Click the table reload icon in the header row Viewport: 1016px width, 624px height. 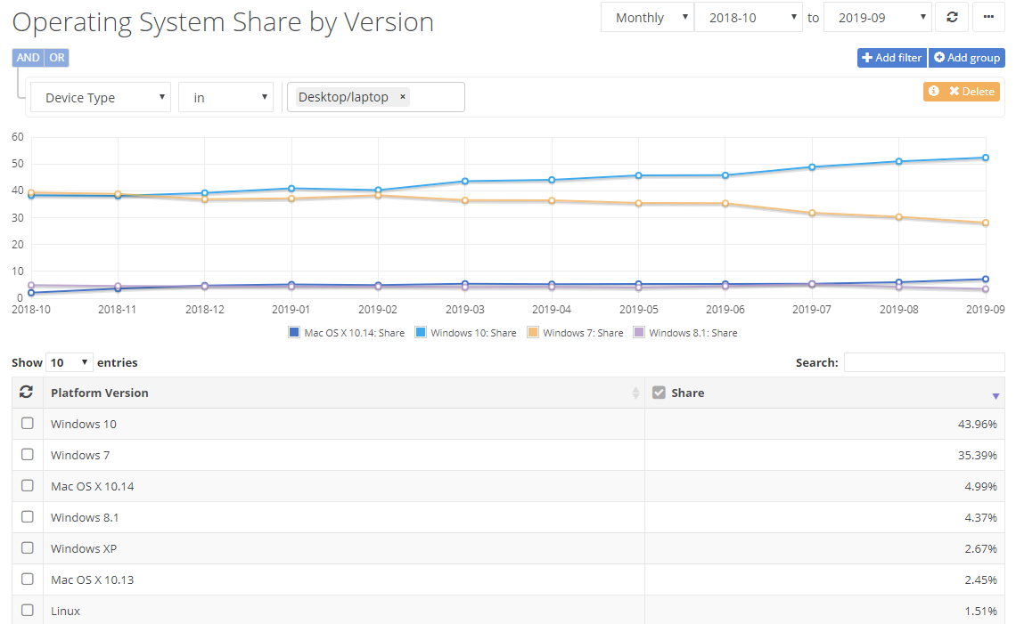27,392
